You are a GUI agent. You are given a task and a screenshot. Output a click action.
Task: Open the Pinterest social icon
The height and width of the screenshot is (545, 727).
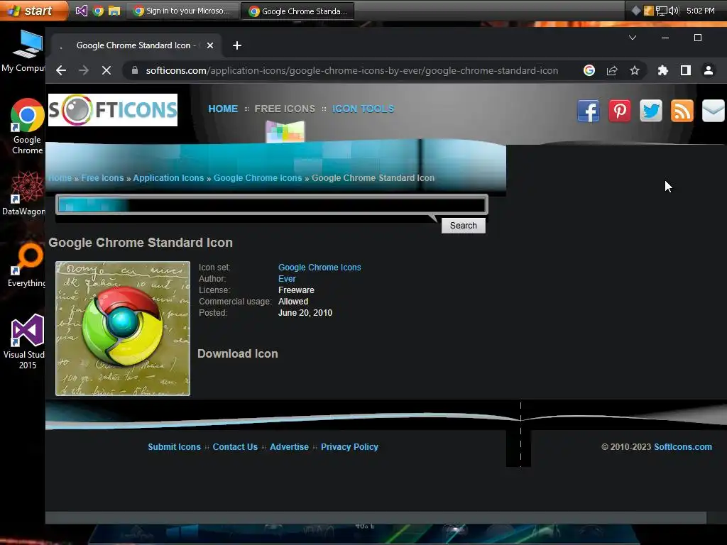click(619, 111)
